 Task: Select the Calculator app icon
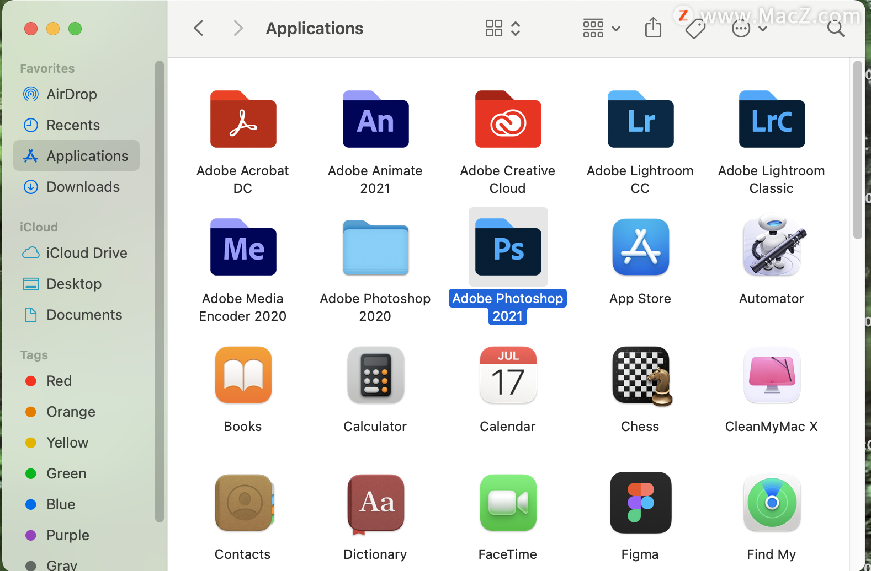click(375, 375)
